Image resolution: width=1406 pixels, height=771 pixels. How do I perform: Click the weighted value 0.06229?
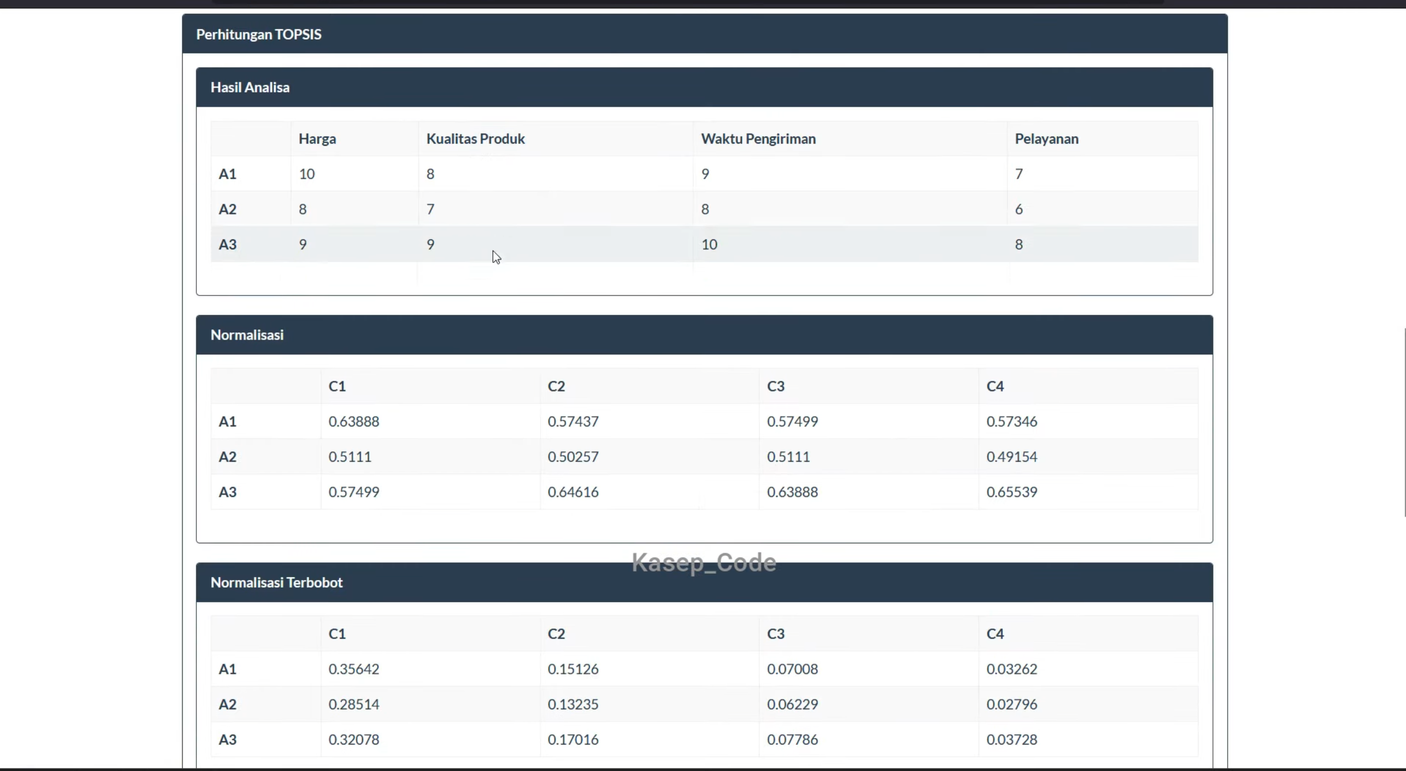point(792,704)
